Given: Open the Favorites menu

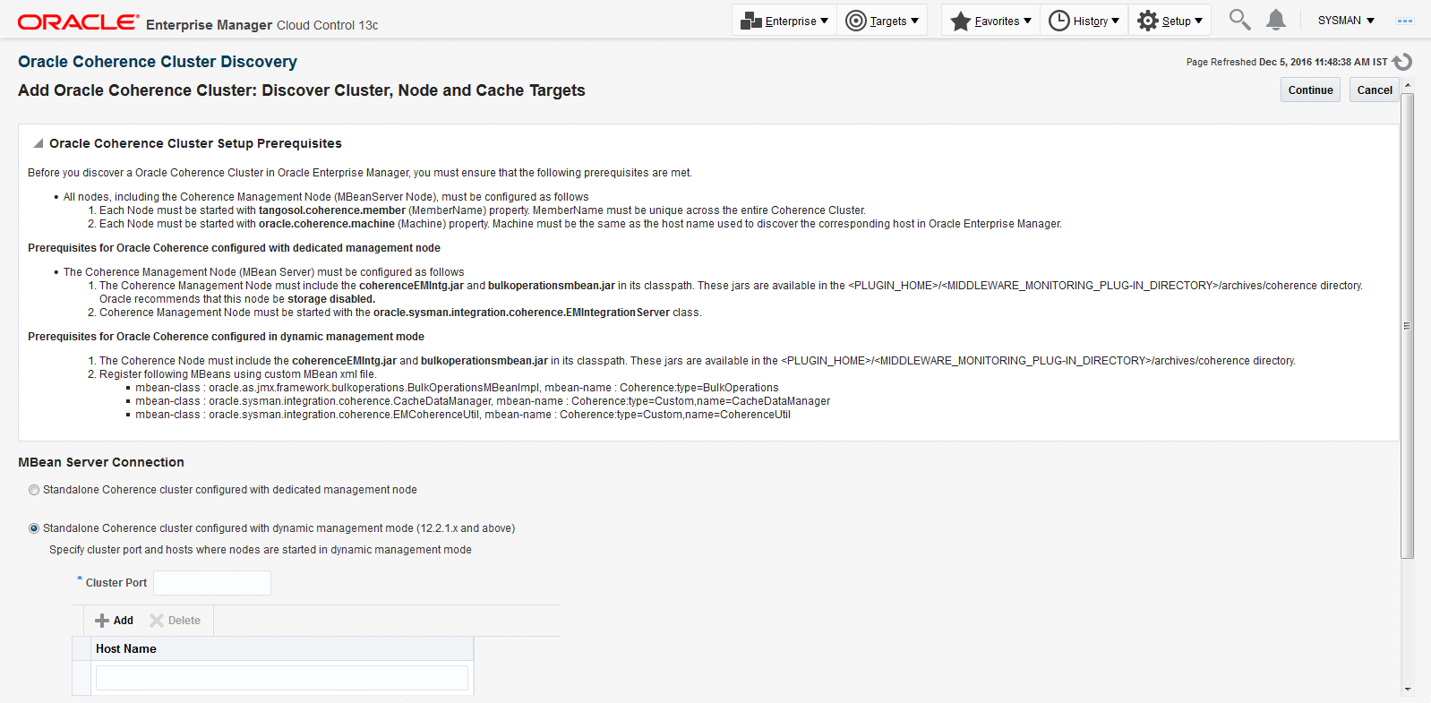Looking at the screenshot, I should tap(990, 21).
